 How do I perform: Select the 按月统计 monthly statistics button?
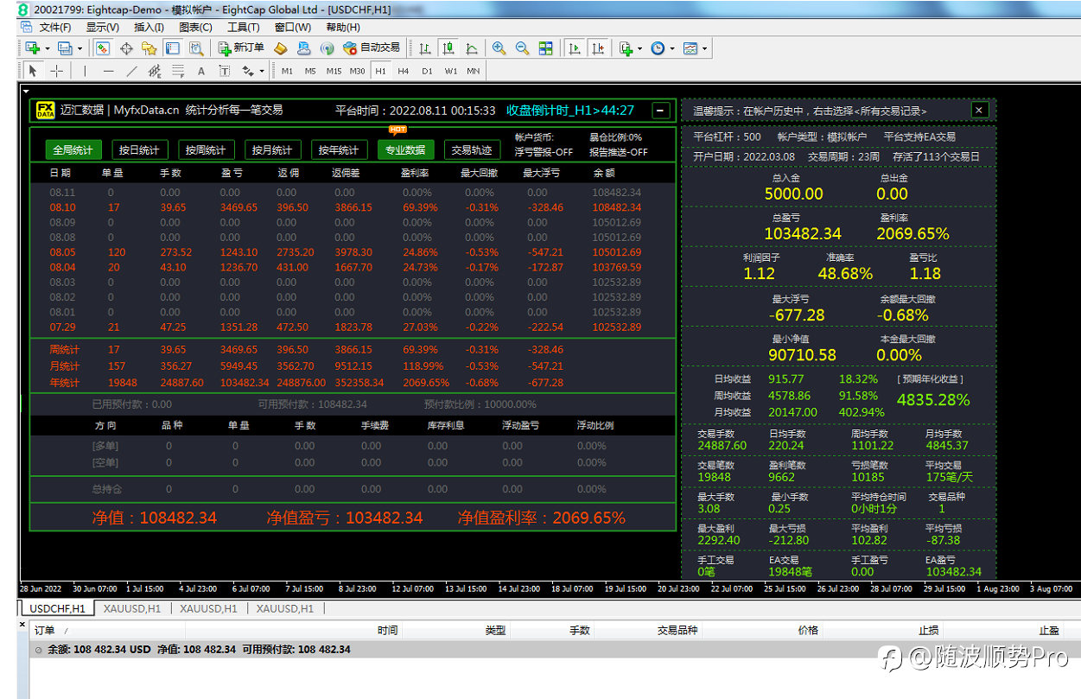point(272,149)
